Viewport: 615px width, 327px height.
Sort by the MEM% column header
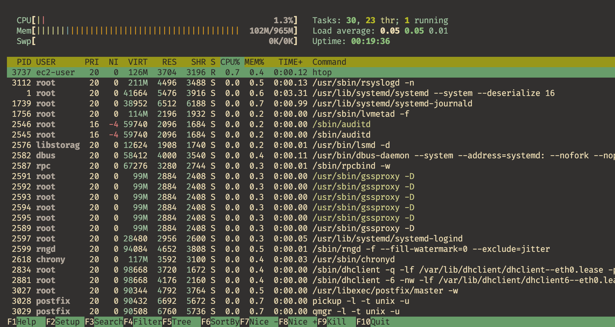pos(254,62)
